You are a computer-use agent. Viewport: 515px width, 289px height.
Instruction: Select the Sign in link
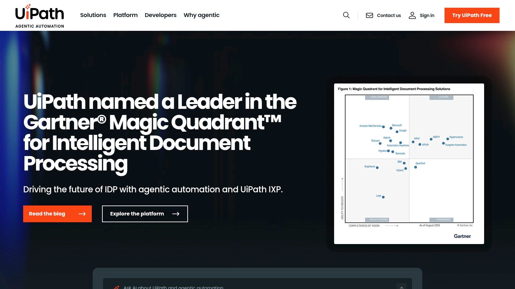(x=427, y=15)
